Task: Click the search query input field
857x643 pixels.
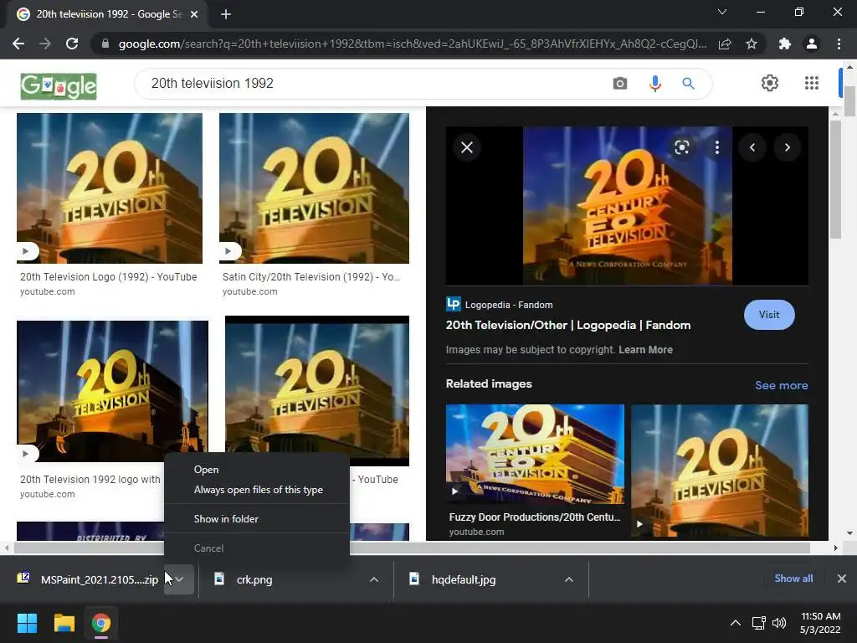Action: point(377,84)
